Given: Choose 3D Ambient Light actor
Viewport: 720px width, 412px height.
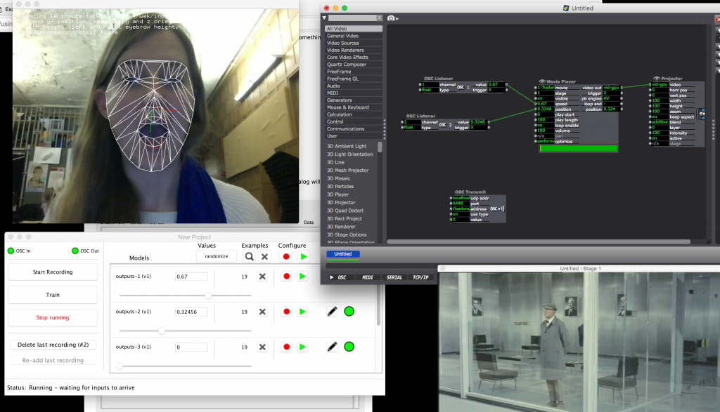Looking at the screenshot, I should coord(347,146).
